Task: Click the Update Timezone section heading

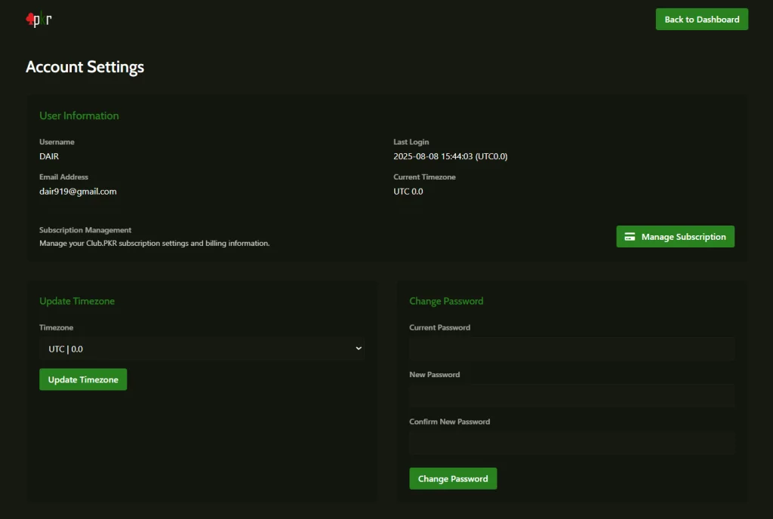Action: click(77, 301)
